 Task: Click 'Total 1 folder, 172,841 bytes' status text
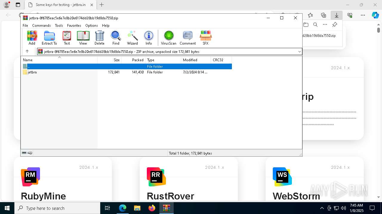point(190,153)
